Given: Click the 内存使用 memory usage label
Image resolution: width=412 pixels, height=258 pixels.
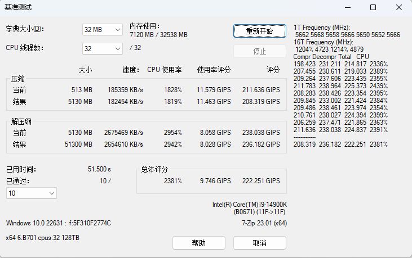Looking at the screenshot, I should pos(145,26).
